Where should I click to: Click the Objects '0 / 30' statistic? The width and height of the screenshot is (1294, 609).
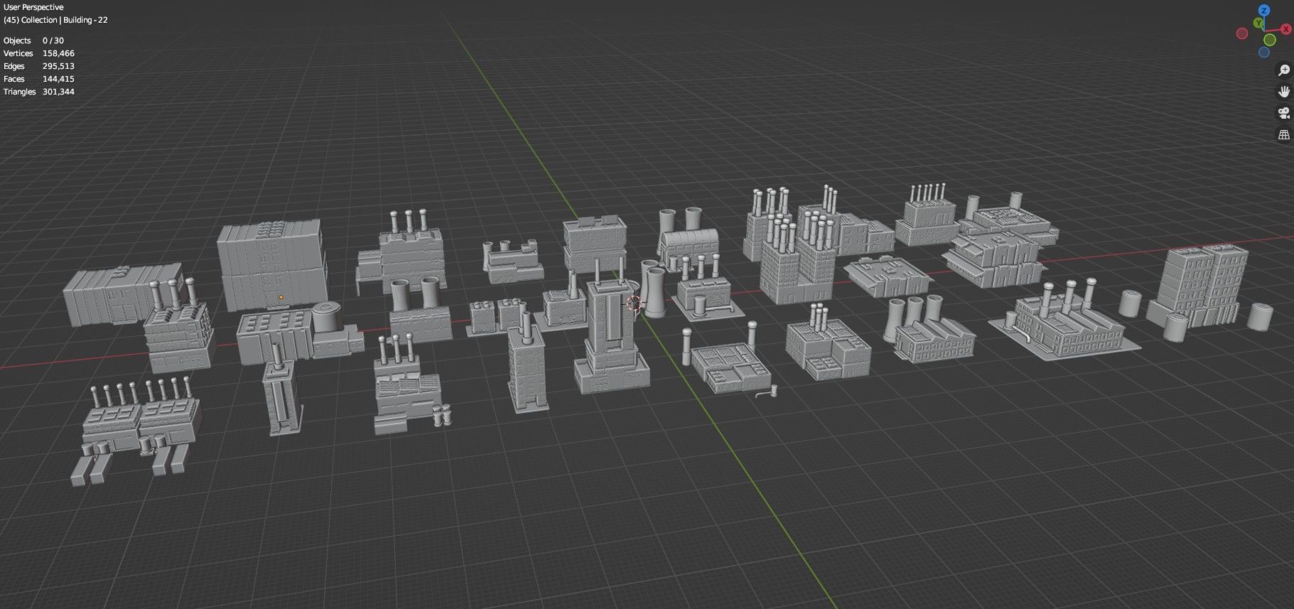tap(53, 41)
